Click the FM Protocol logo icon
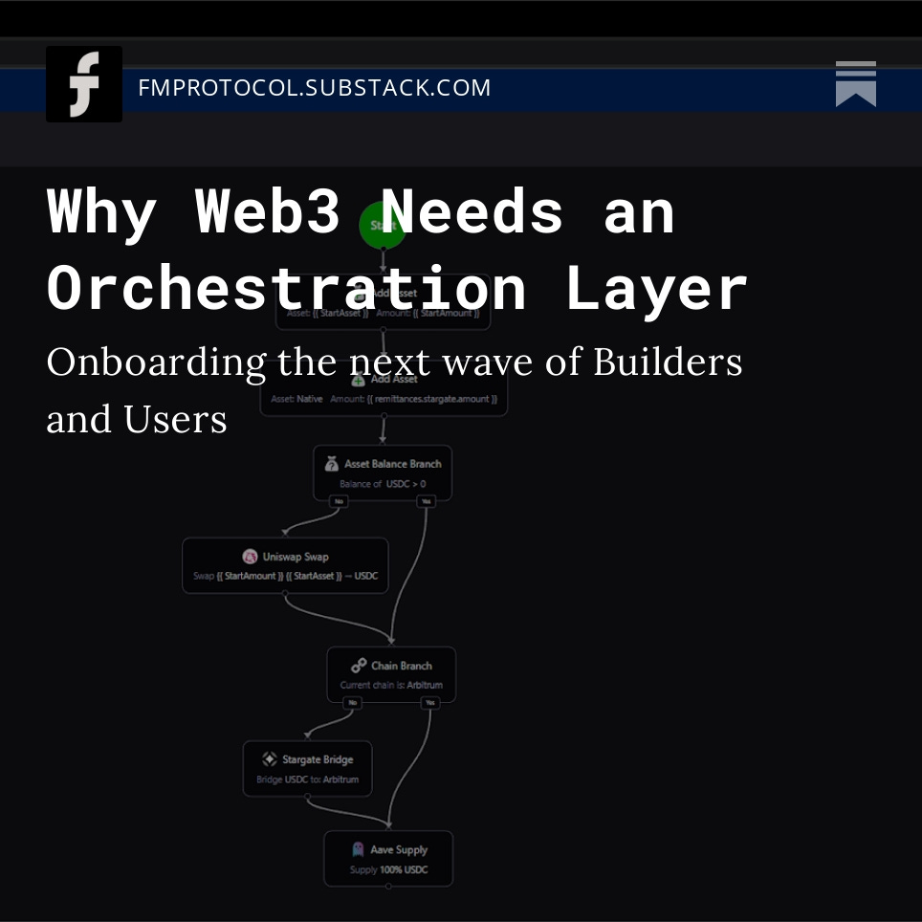Image resolution: width=922 pixels, height=922 pixels. click(x=84, y=84)
